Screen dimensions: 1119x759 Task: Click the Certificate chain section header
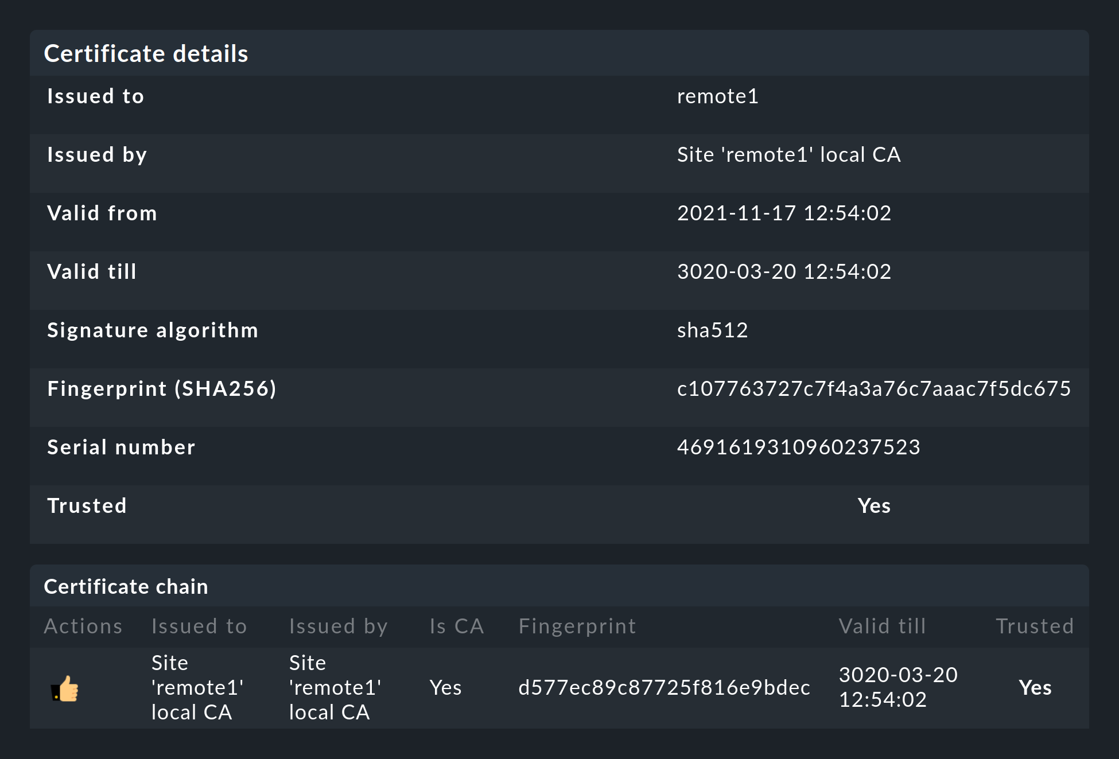click(x=126, y=586)
